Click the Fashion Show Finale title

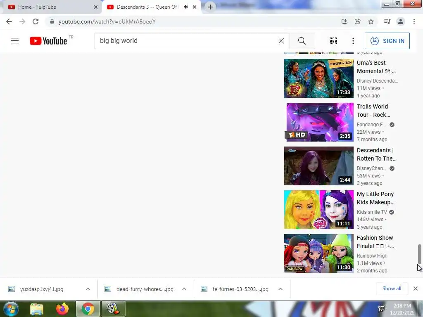click(x=375, y=242)
